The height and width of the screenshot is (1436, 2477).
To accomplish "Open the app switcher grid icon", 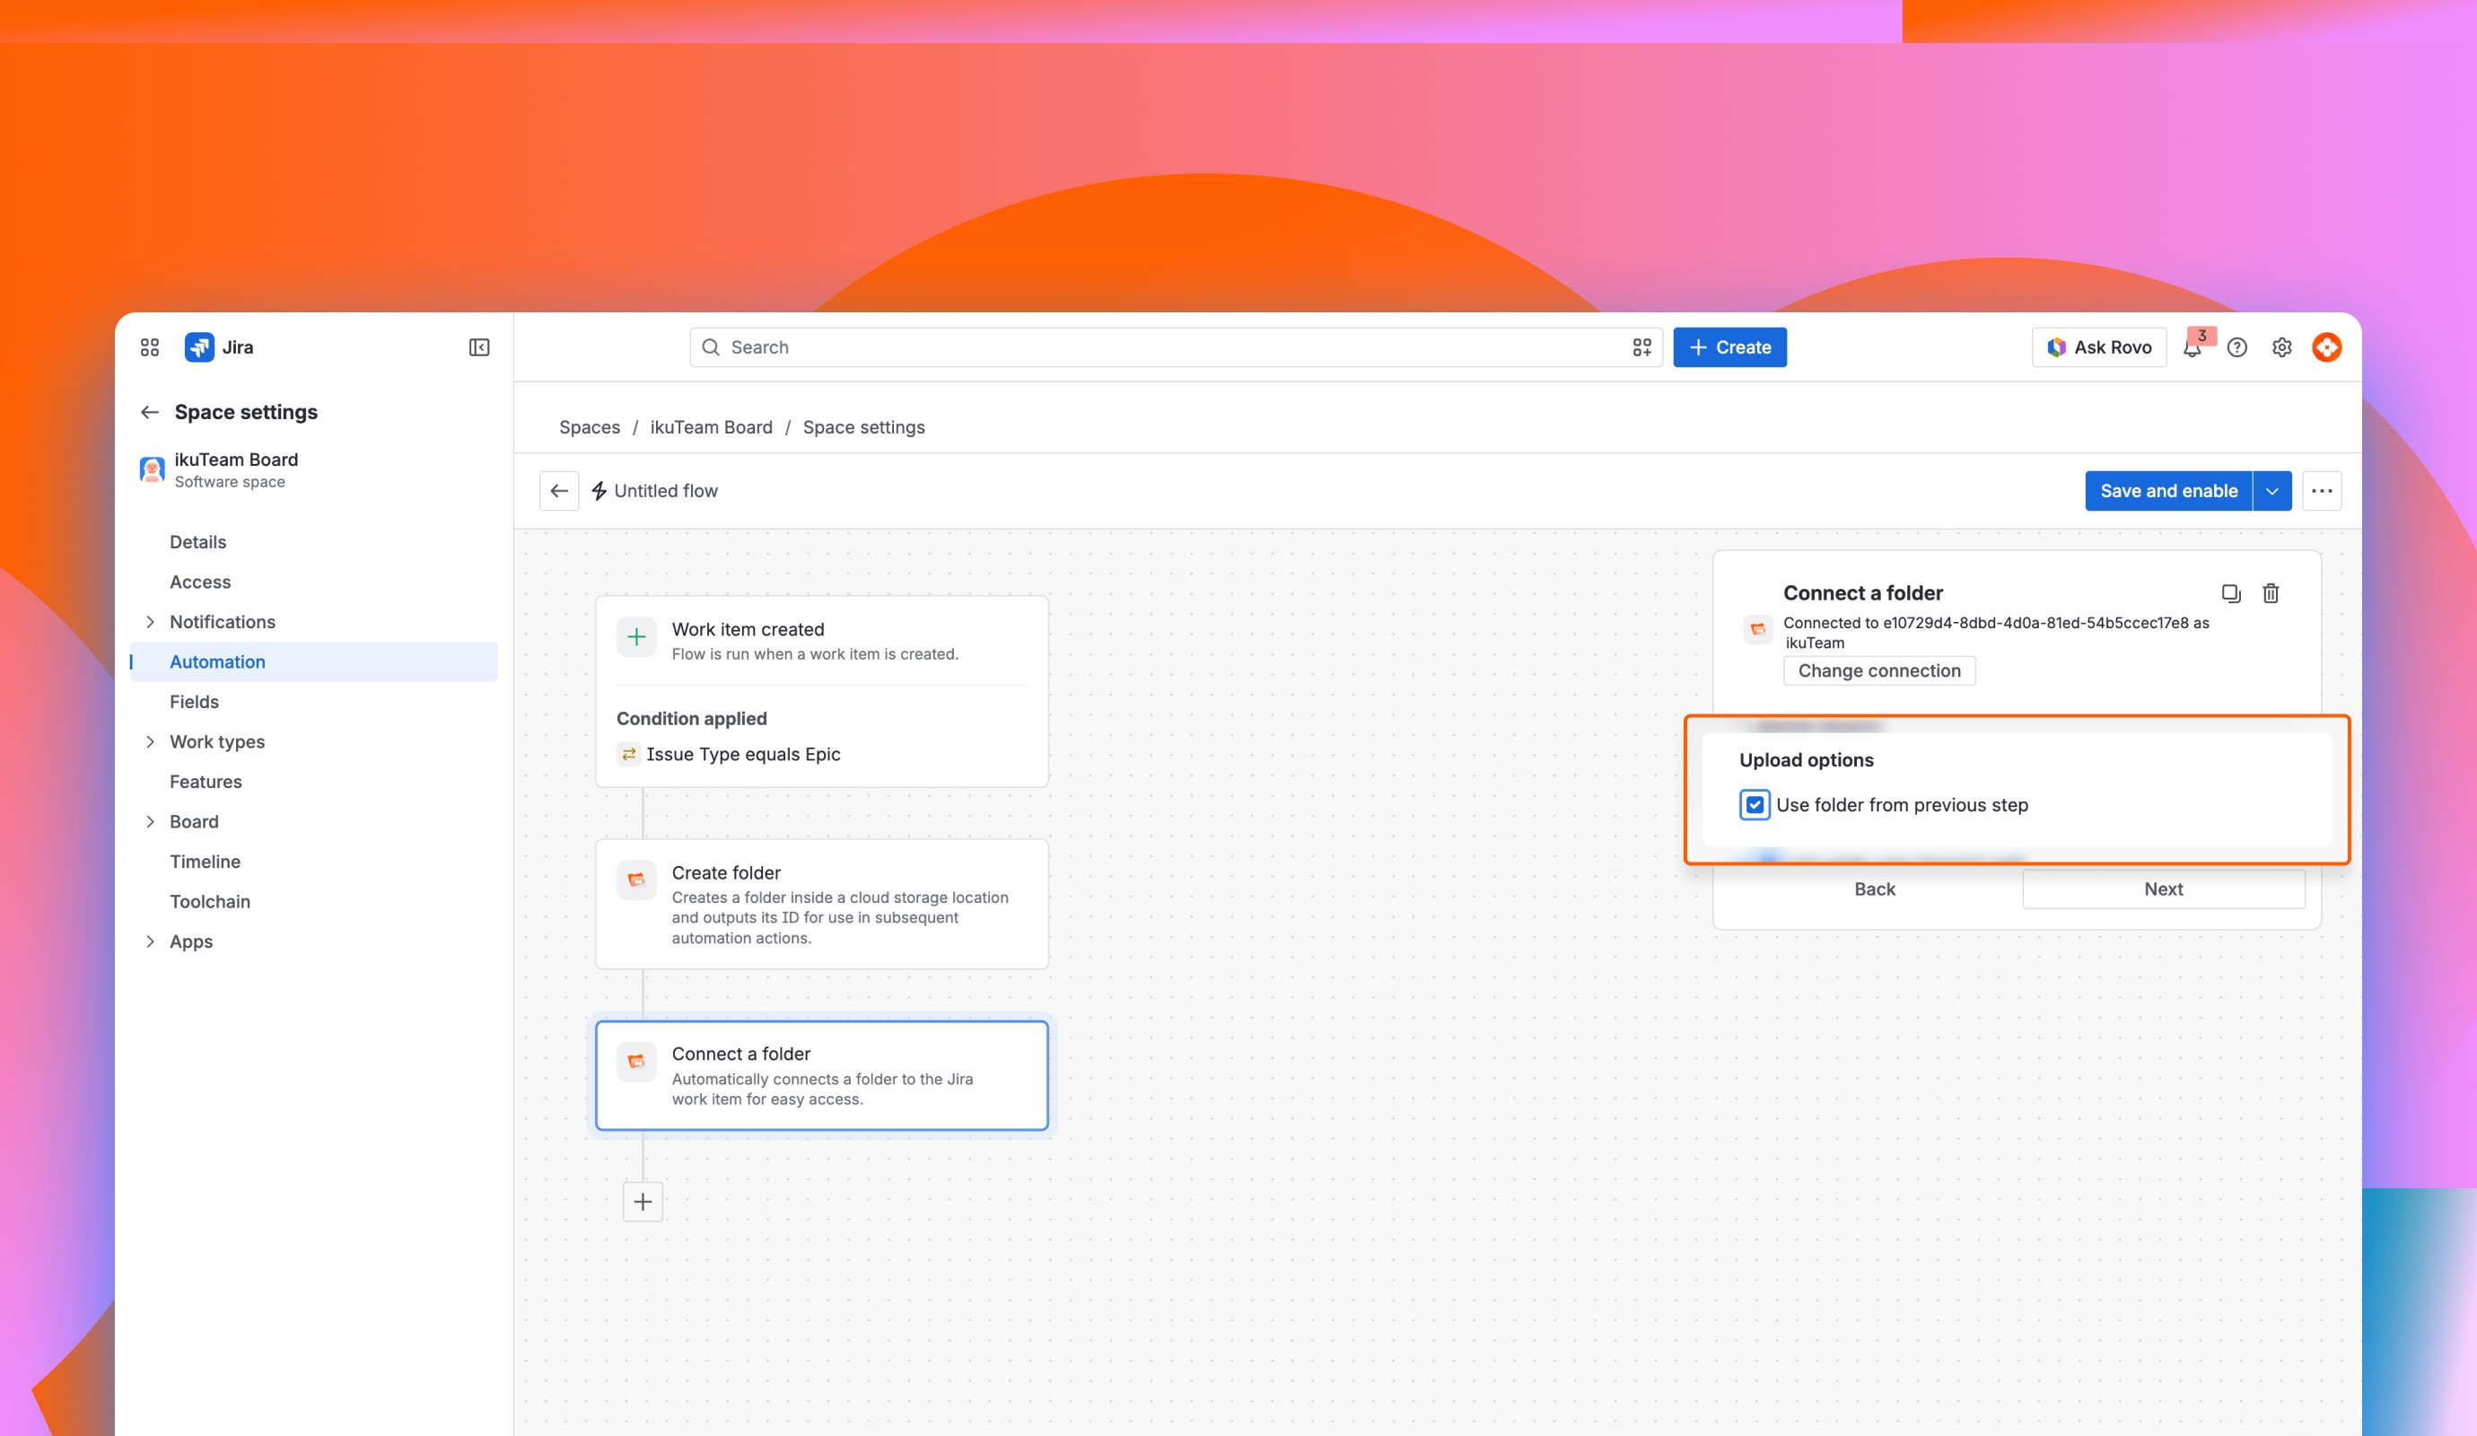I will coord(149,347).
